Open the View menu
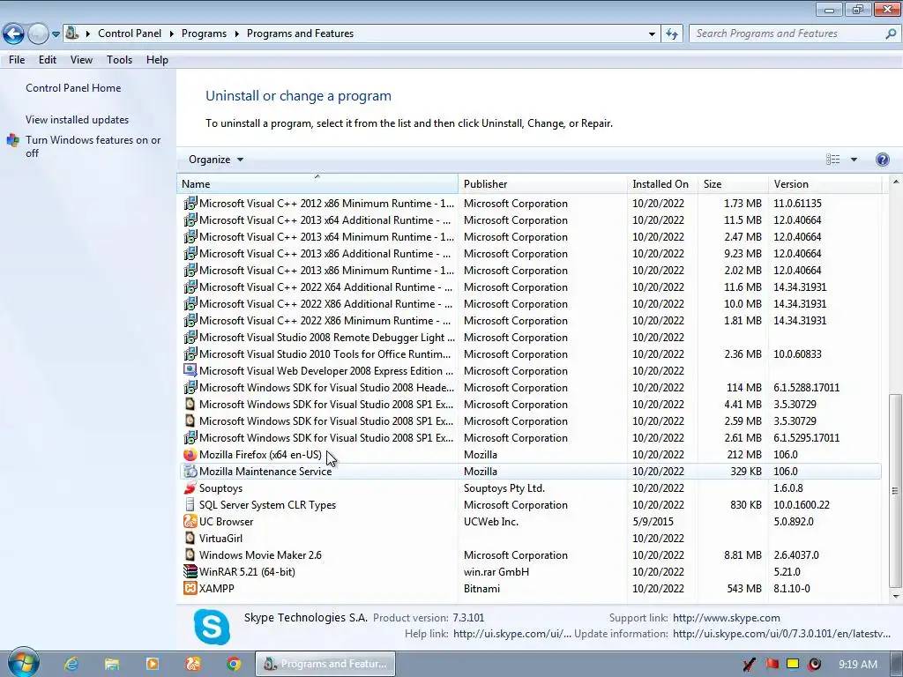The image size is (903, 677). pyautogui.click(x=81, y=60)
